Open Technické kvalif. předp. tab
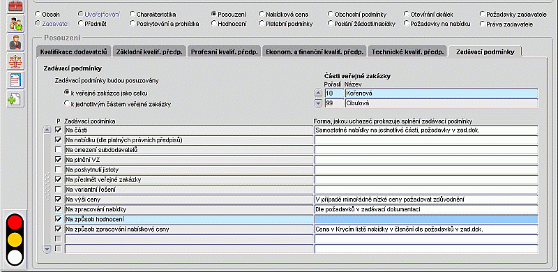This screenshot has height=272, width=558. (x=408, y=52)
